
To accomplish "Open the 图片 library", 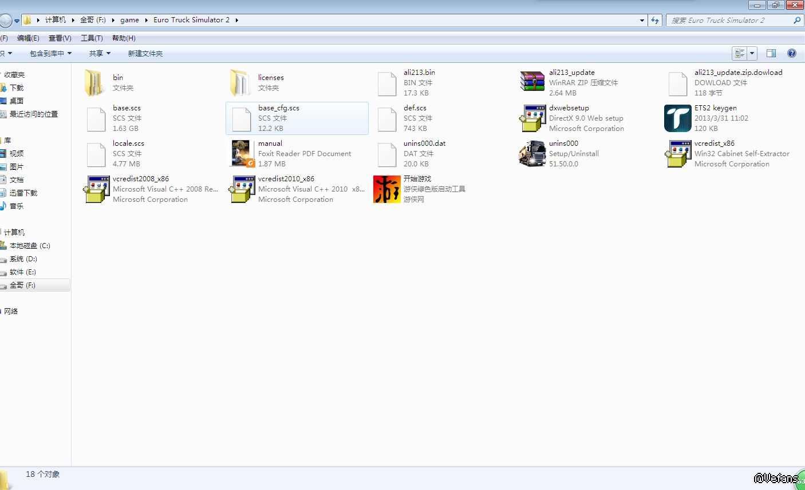I will click(x=17, y=166).
